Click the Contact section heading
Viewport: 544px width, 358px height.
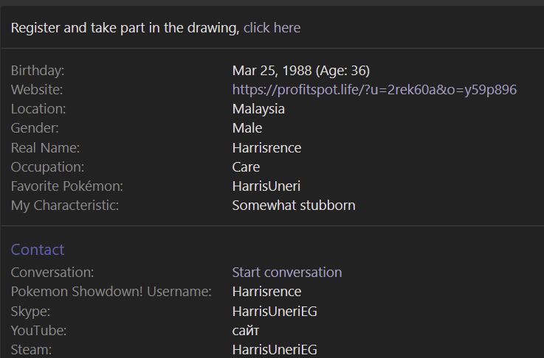38,250
